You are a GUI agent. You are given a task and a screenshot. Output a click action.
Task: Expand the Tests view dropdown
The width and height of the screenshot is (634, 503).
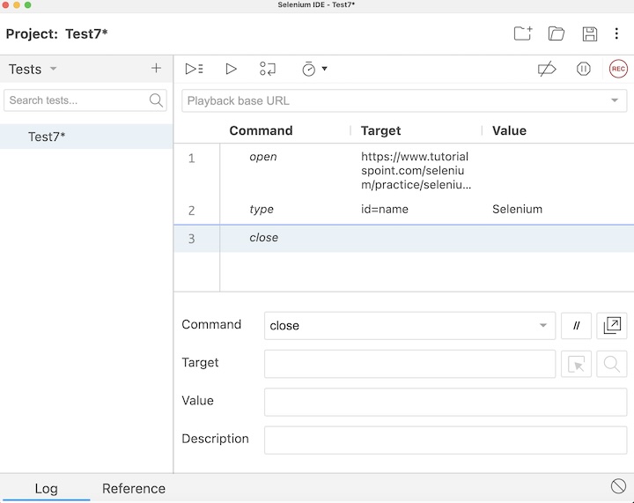tap(53, 69)
